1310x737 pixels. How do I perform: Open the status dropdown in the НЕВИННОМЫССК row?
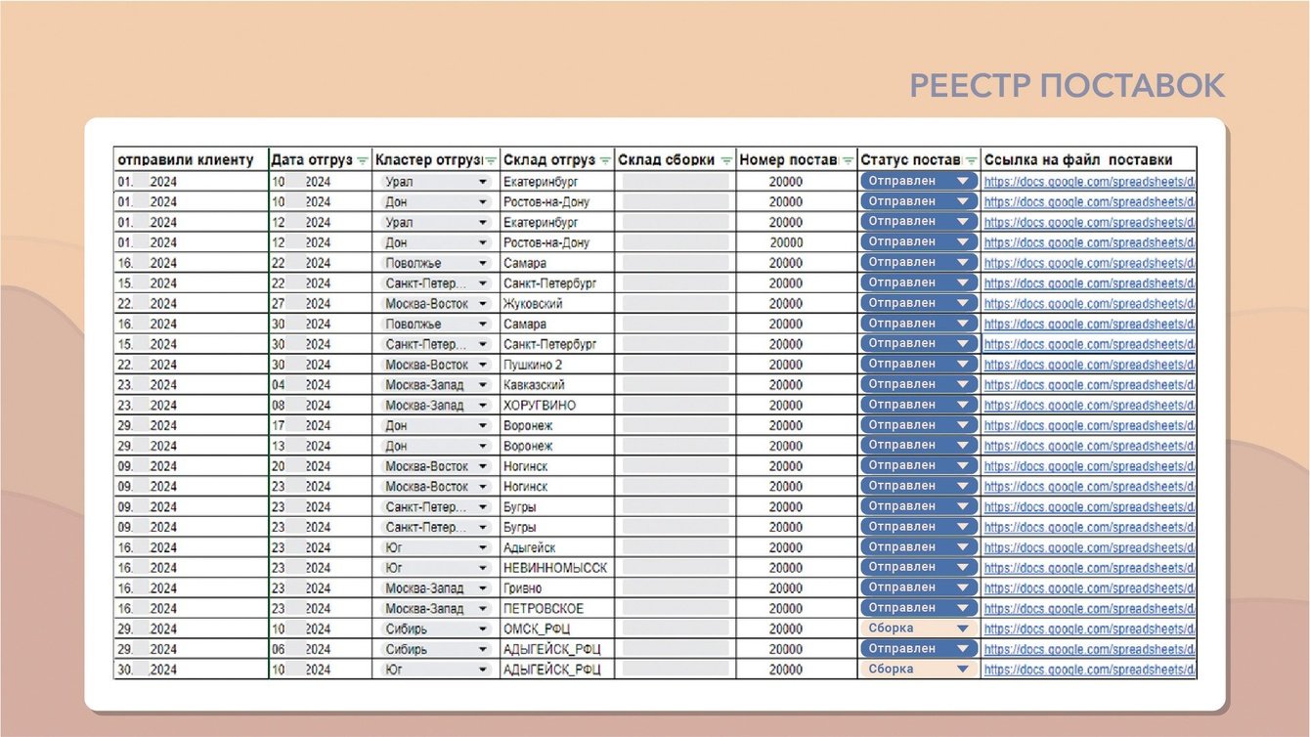[x=919, y=567]
